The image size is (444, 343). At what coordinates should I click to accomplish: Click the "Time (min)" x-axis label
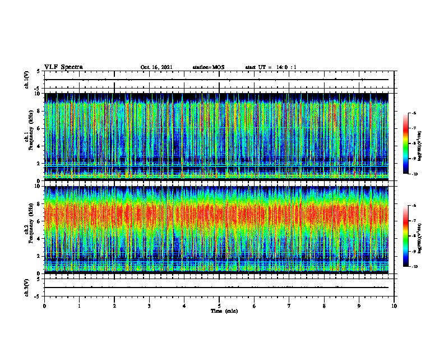[224, 311]
